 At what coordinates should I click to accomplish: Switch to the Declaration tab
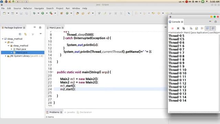(x=84, y=112)
